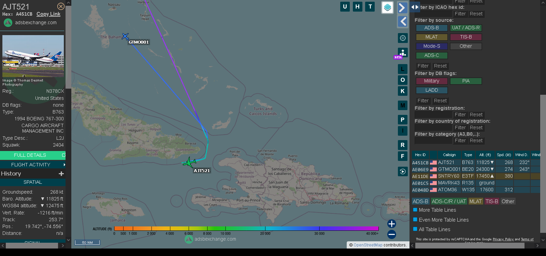The height and width of the screenshot is (256, 546).
Task: Click the Copy Link link
Action: (x=48, y=14)
